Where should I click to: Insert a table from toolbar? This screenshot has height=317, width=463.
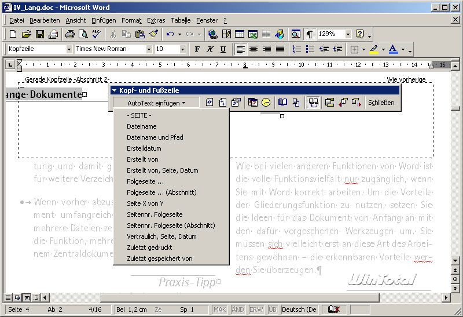click(240, 34)
